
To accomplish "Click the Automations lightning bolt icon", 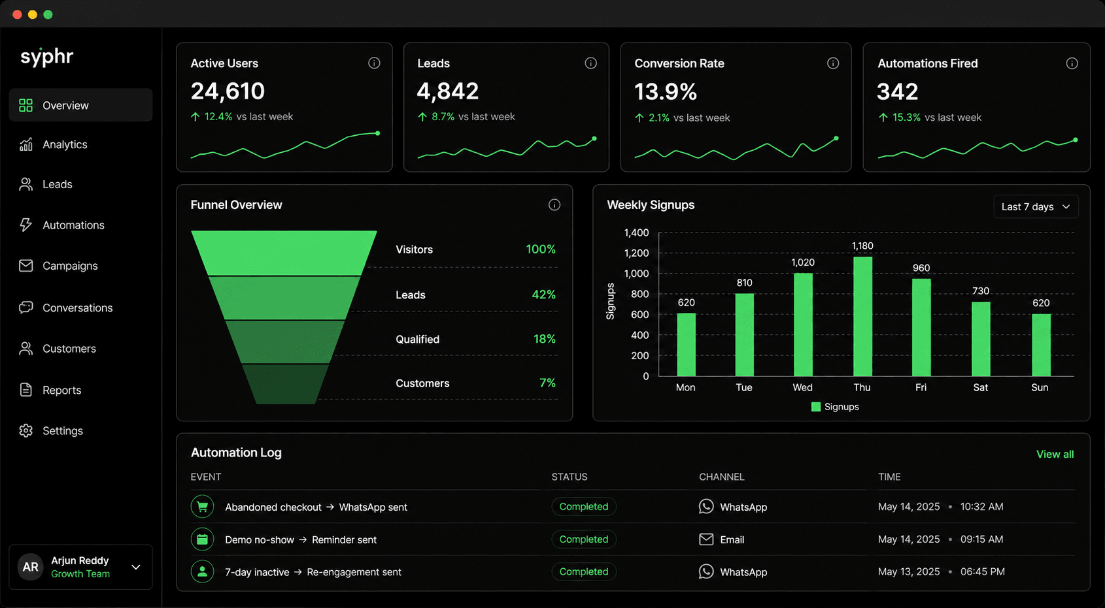I will click(x=25, y=225).
